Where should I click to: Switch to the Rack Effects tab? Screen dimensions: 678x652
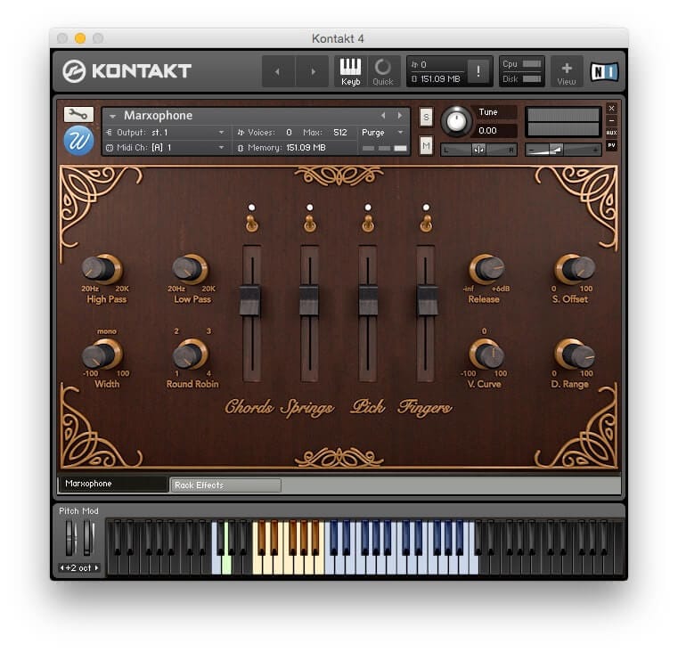pos(225,485)
